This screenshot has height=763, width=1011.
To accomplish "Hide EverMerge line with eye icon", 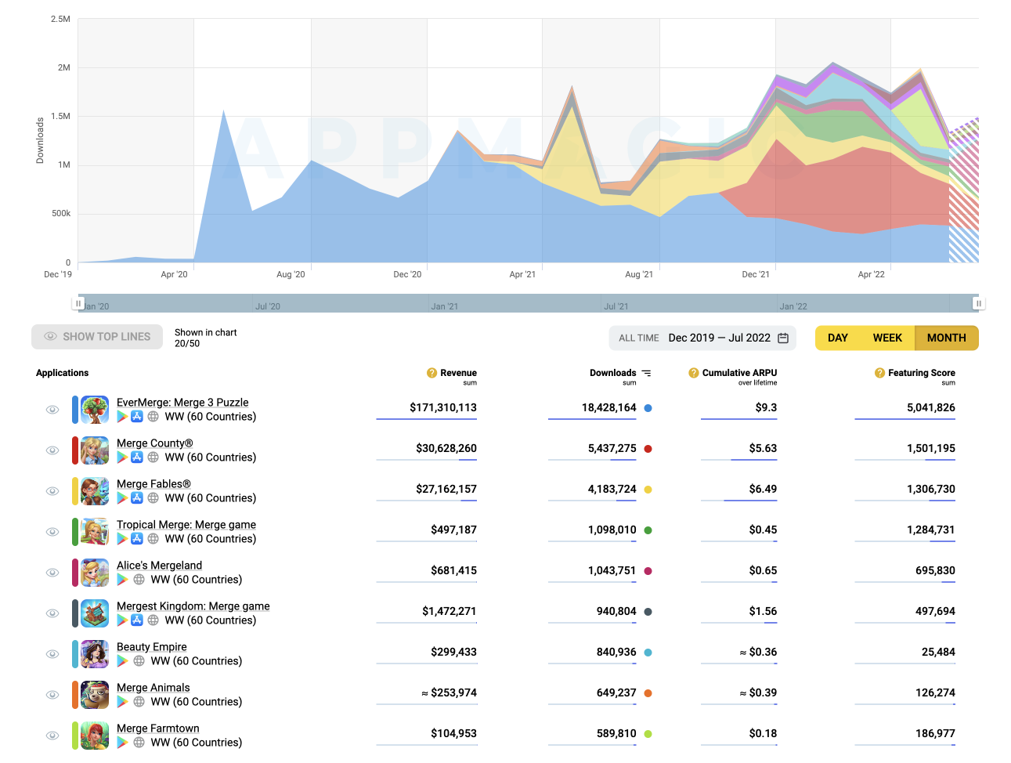I will click(52, 410).
